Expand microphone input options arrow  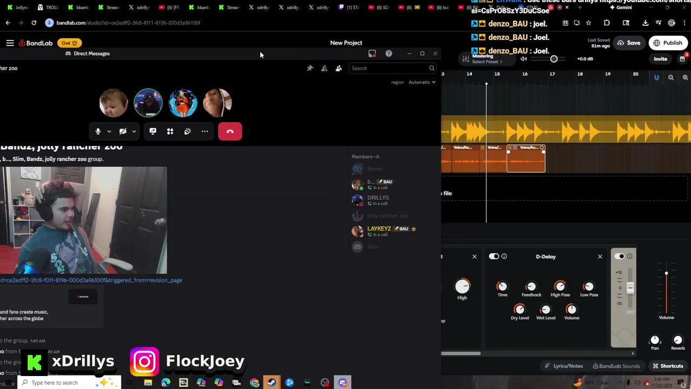pos(109,131)
